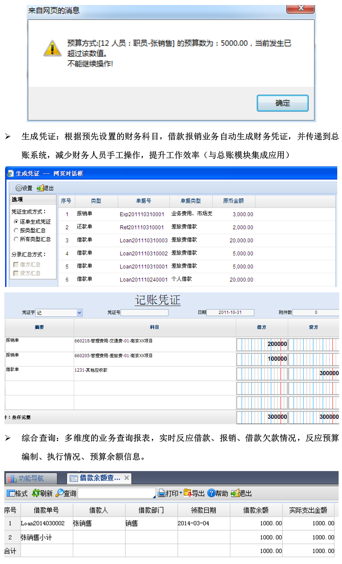The image size is (342, 564).
Task: Select 逐条生成凭证 radio option
Action: tap(16, 222)
